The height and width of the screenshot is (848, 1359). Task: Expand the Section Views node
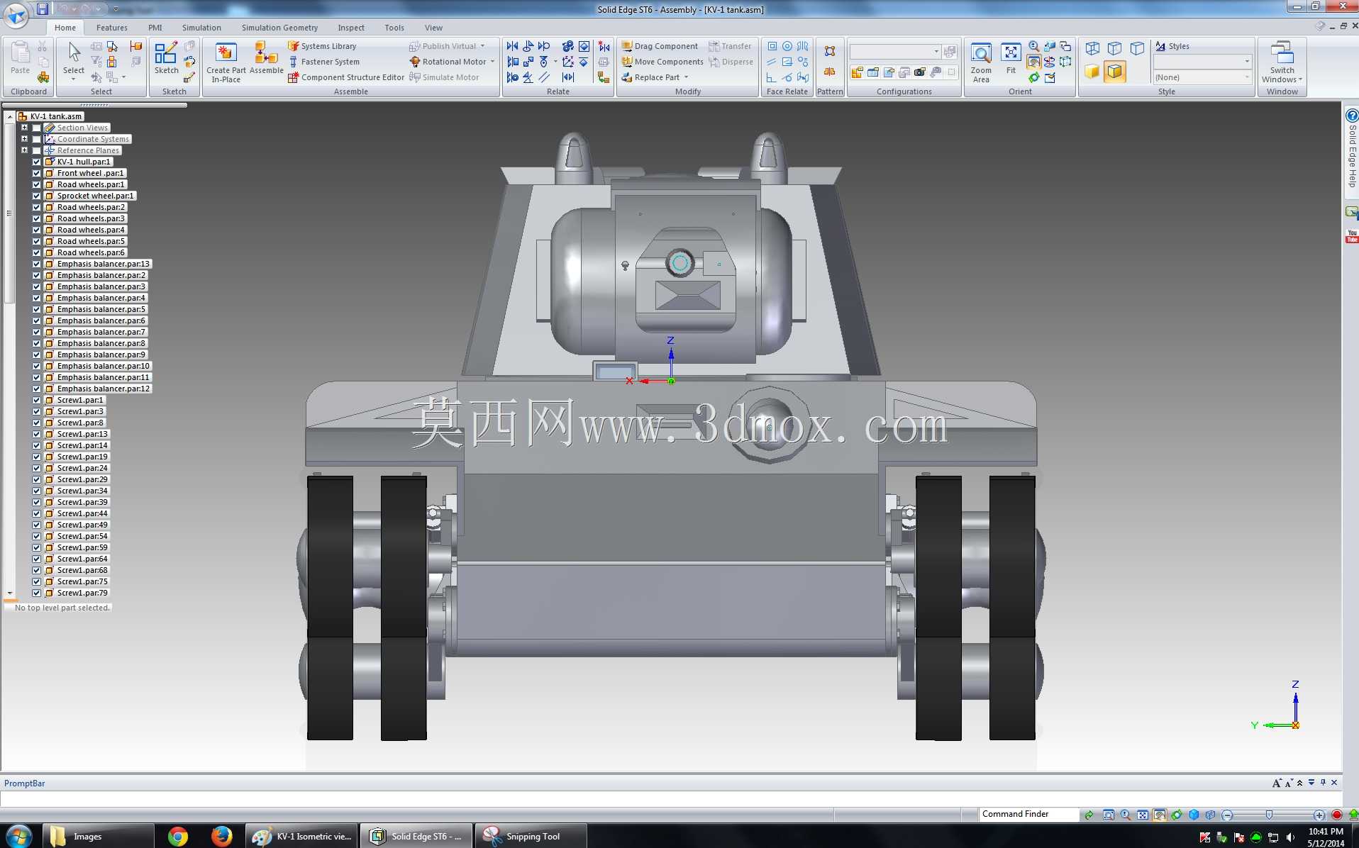(x=24, y=128)
